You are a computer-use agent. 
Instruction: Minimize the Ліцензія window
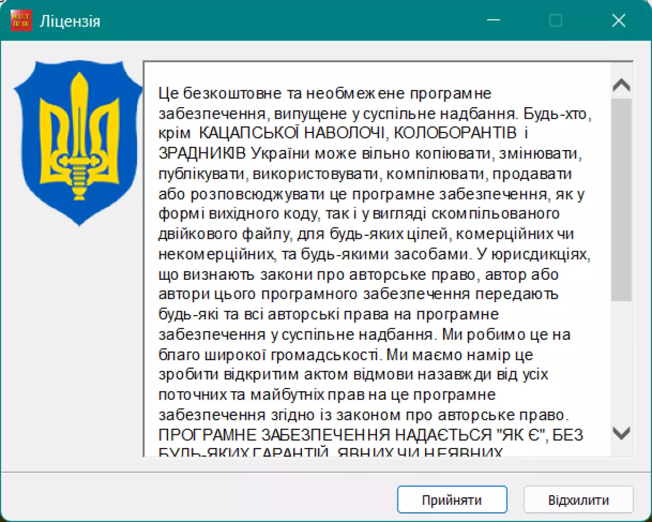(494, 21)
